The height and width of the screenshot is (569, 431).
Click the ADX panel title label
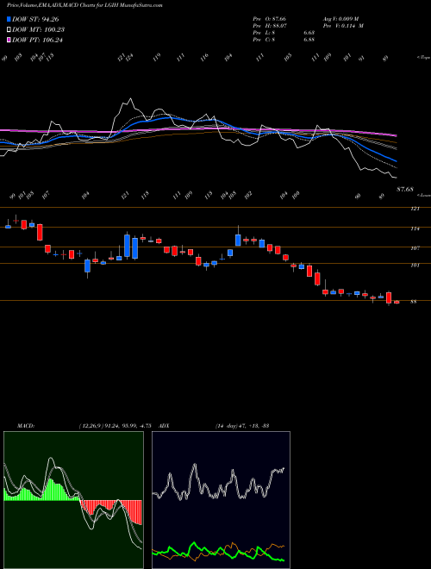(164, 425)
